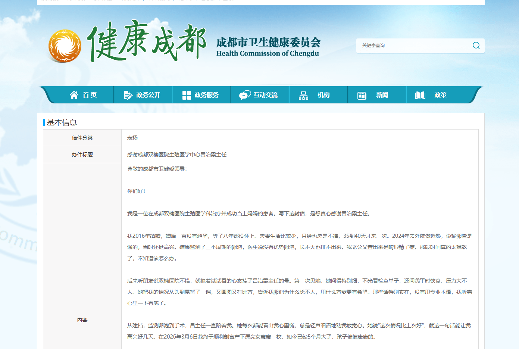This screenshot has height=349, width=519.
Task: Open the 成都市卫生健康委员会 site title
Action: point(268,43)
